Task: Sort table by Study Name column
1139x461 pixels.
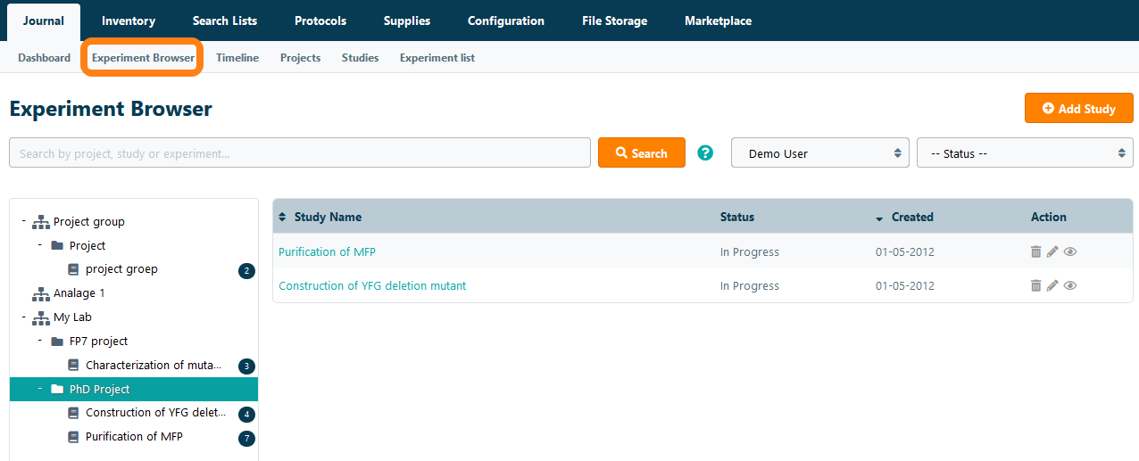Action: 328,217
